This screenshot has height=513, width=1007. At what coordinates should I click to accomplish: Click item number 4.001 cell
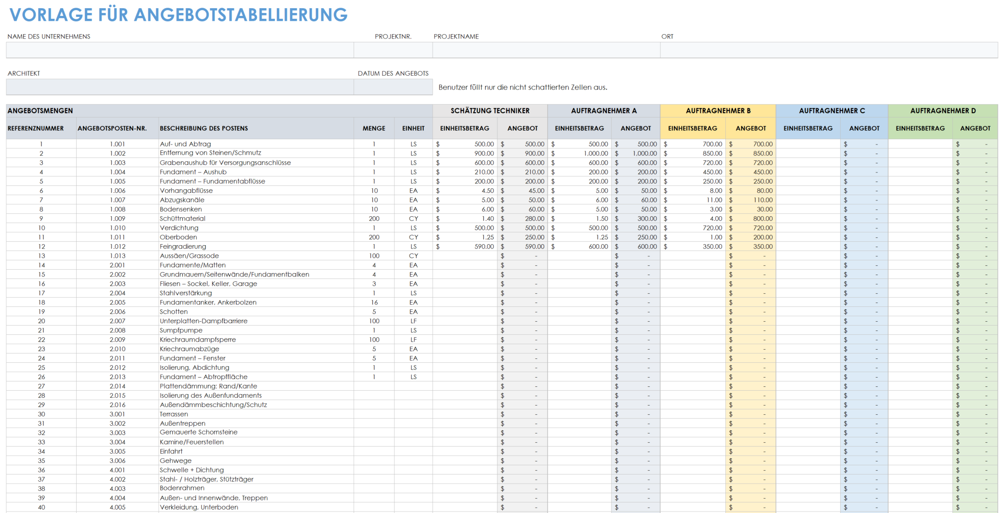pos(117,470)
